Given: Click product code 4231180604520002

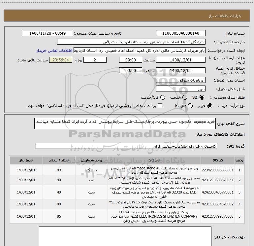Looking at the screenshot, I should coord(218,204).
